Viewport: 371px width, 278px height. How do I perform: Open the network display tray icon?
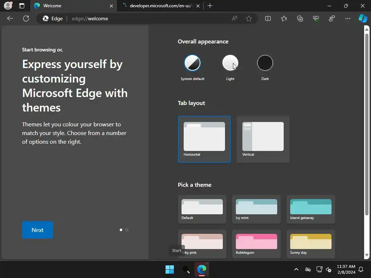319,269
